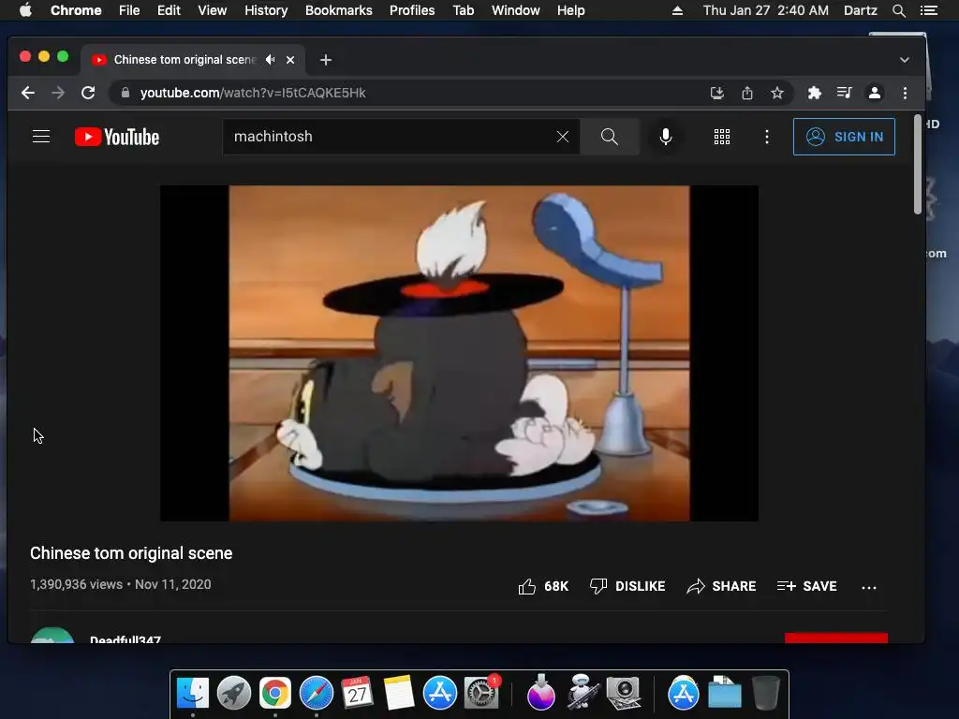Click the Dartz user name
Image resolution: width=959 pixels, height=719 pixels.
pyautogui.click(x=861, y=10)
